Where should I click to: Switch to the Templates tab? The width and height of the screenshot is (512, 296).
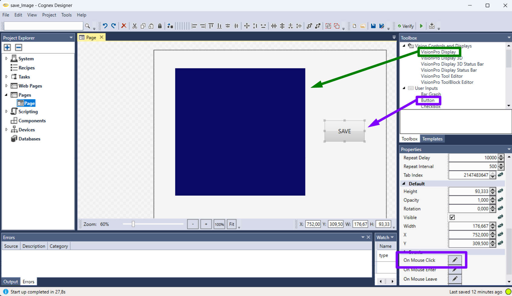coord(432,139)
